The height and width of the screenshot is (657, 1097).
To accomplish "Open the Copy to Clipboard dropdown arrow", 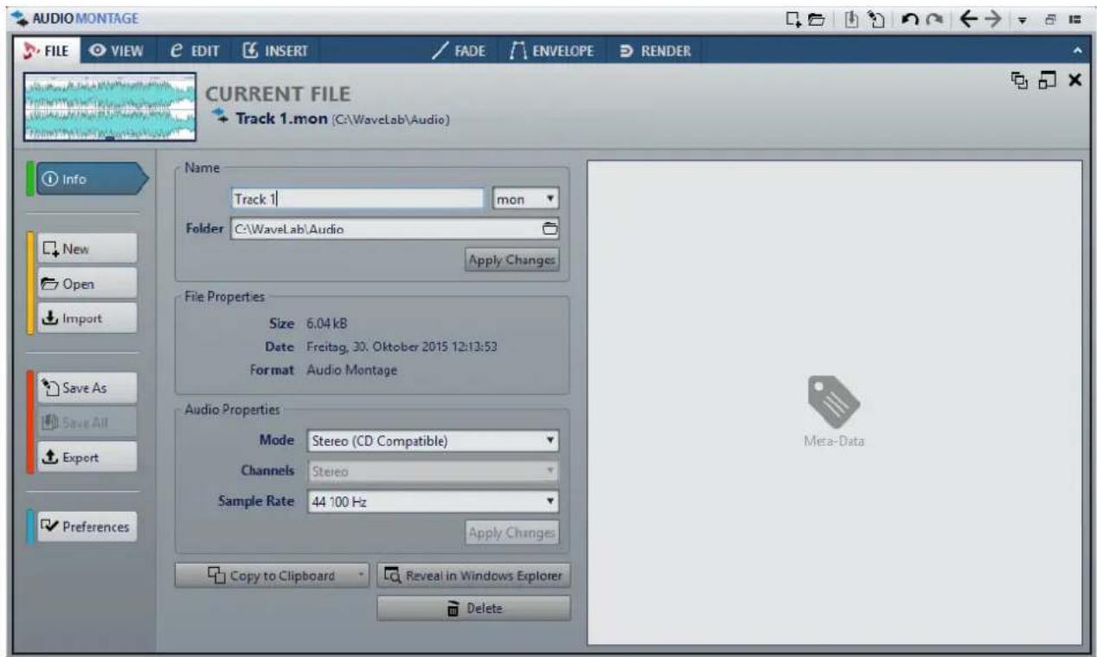I will click(x=361, y=575).
